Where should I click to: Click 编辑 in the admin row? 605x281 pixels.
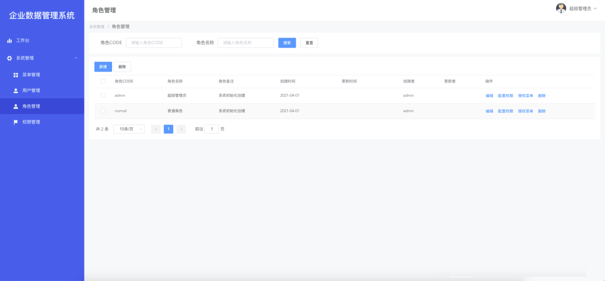point(489,96)
